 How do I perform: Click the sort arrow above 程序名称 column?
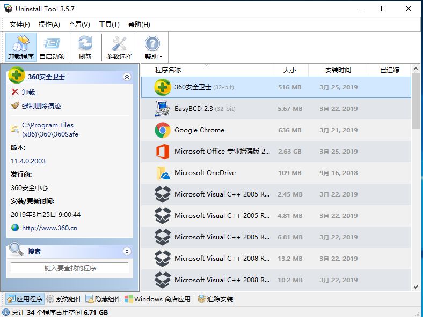coord(206,65)
